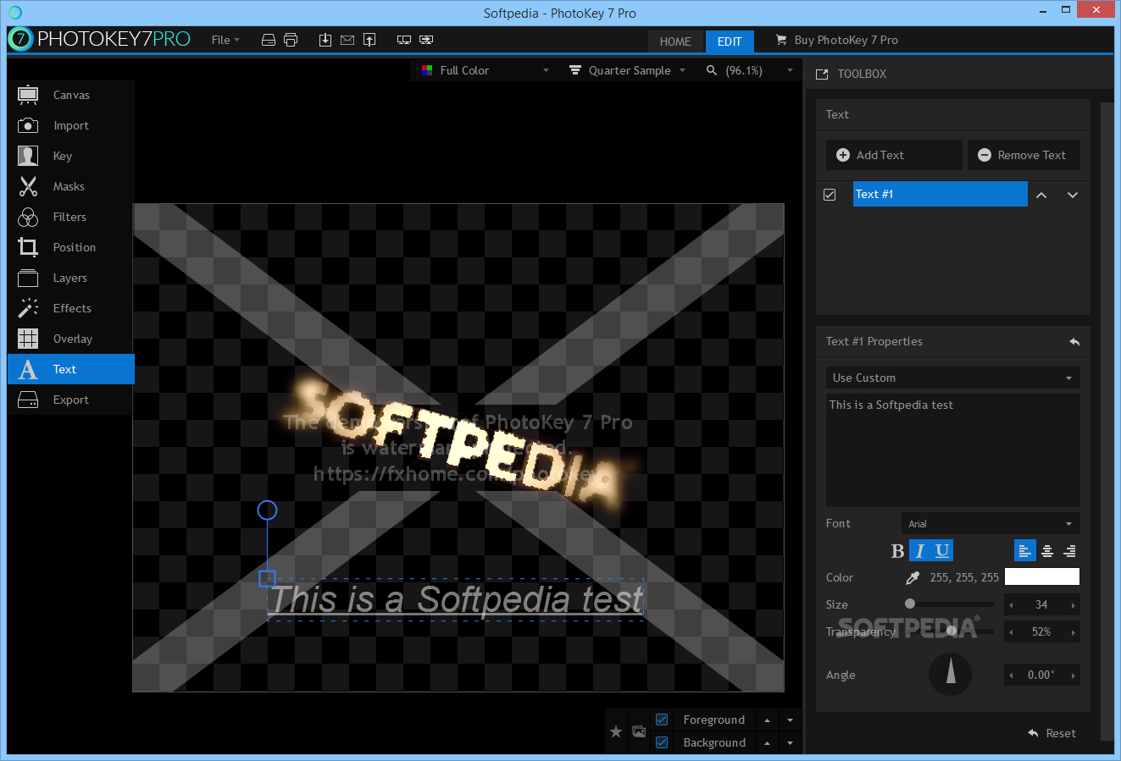The image size is (1121, 761).
Task: Move Foreground layer up arrow
Action: pyautogui.click(x=767, y=720)
